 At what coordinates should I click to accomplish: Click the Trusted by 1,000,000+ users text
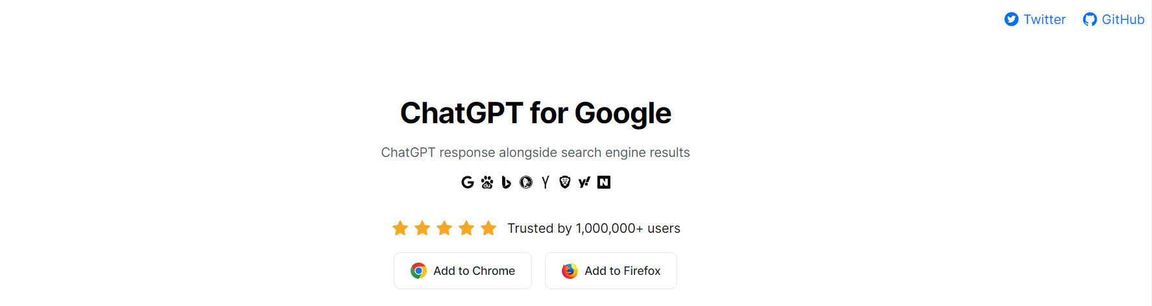tap(594, 228)
